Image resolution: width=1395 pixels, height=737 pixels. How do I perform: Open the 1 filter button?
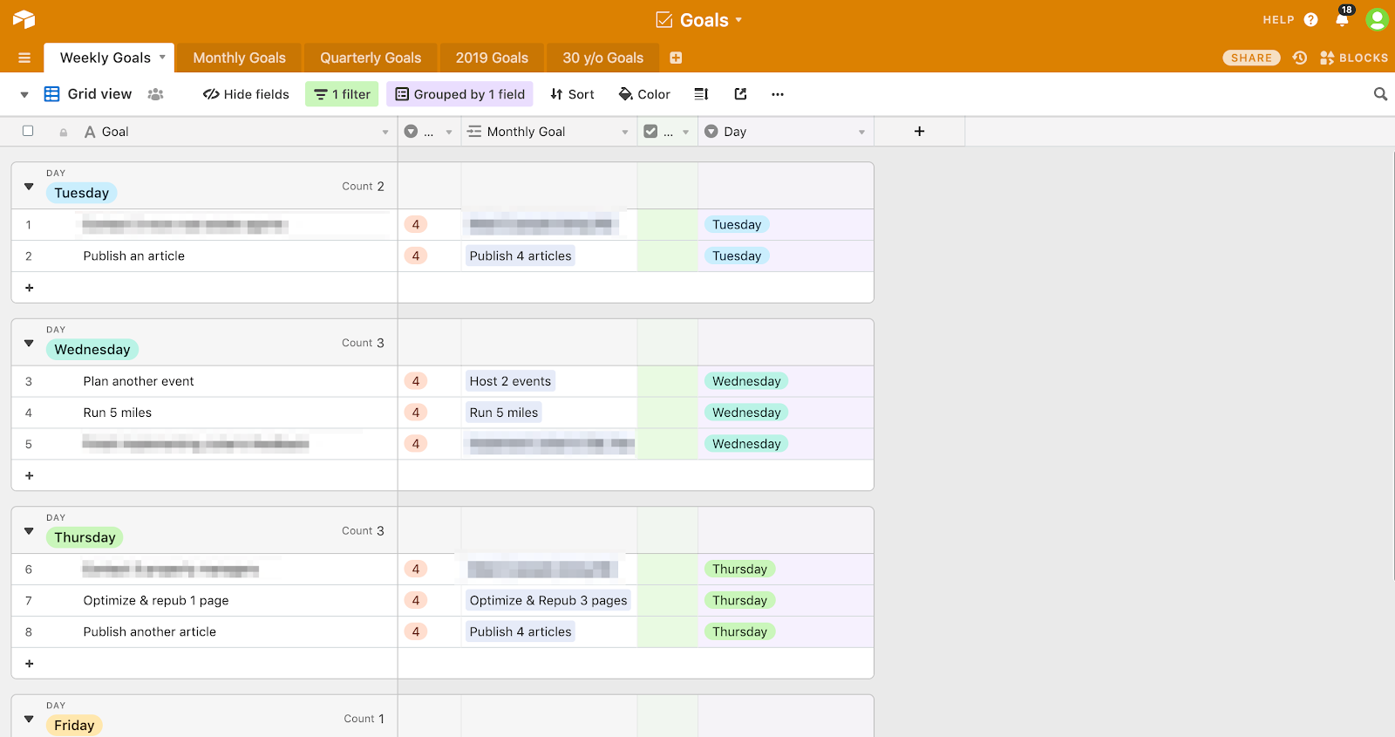342,94
